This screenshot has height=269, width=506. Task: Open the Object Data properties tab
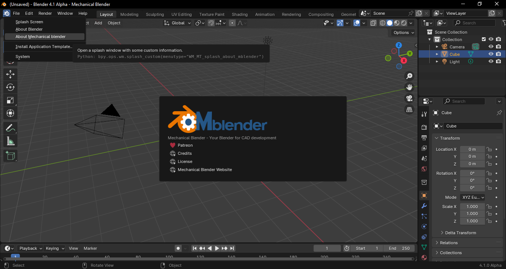424,247
